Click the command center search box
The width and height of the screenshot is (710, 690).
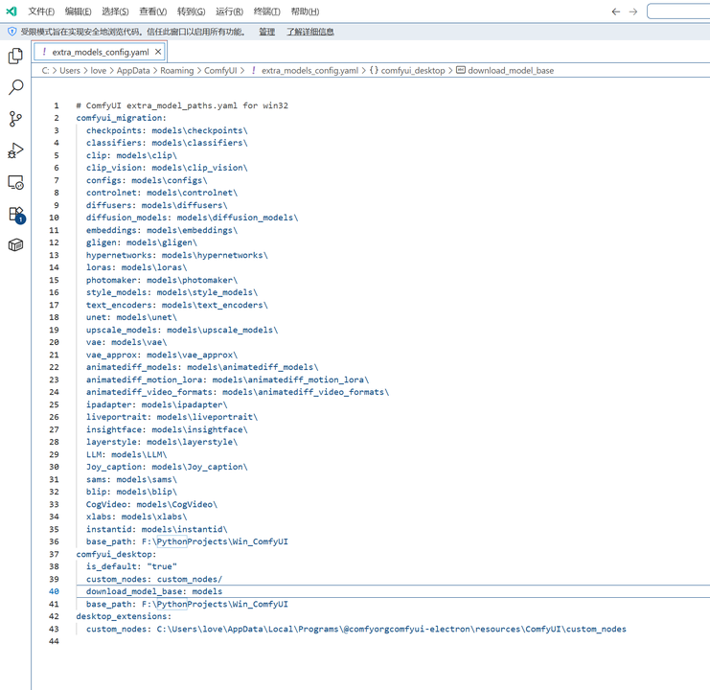[678, 11]
